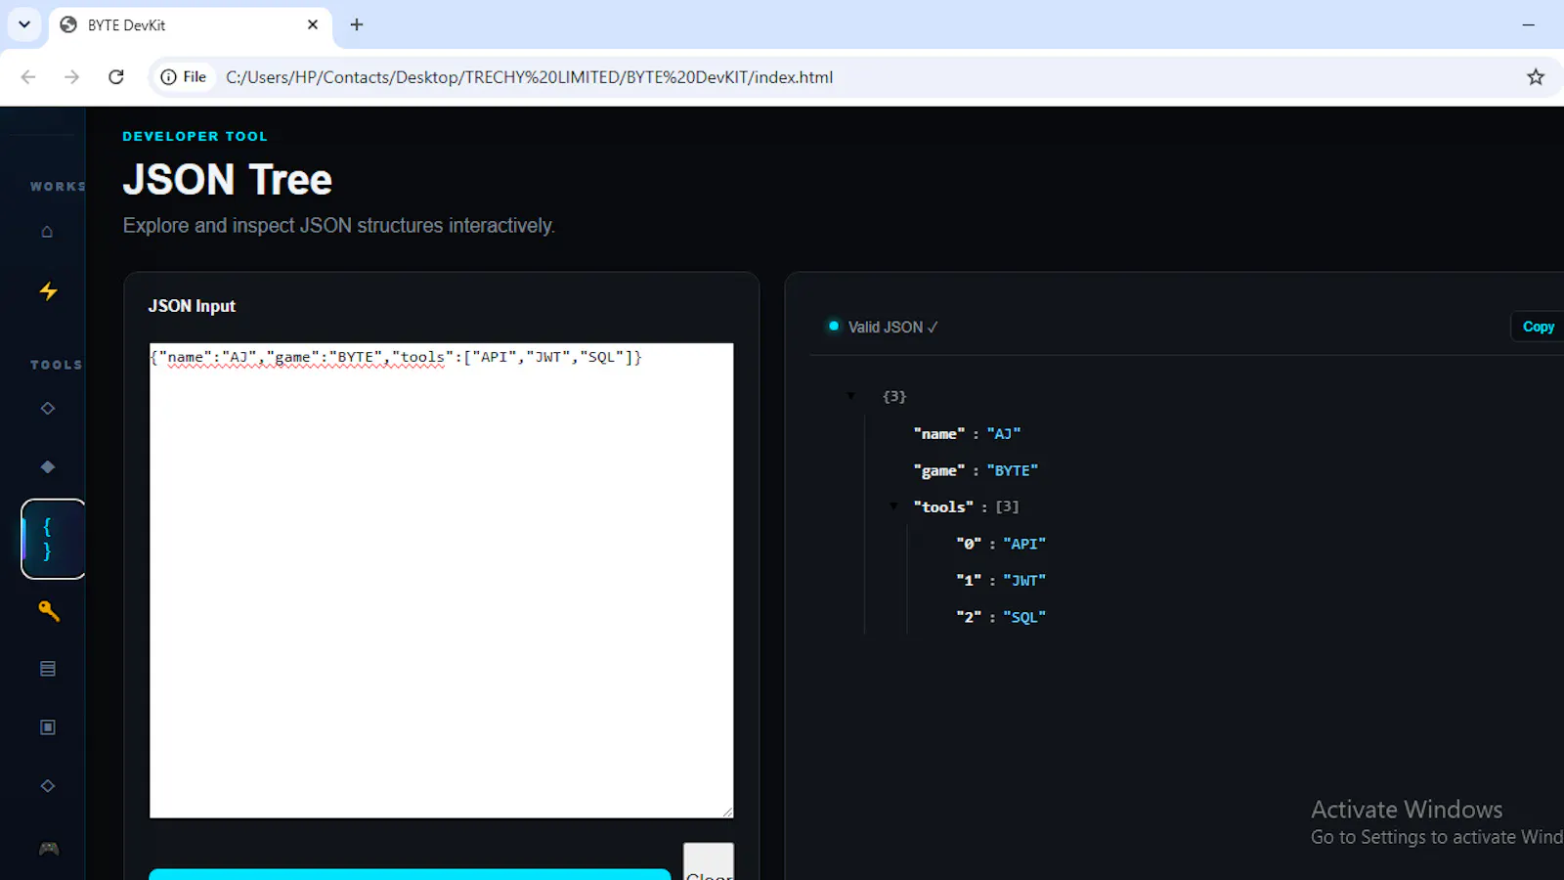
Task: Open the key icon tool
Action: point(49,611)
